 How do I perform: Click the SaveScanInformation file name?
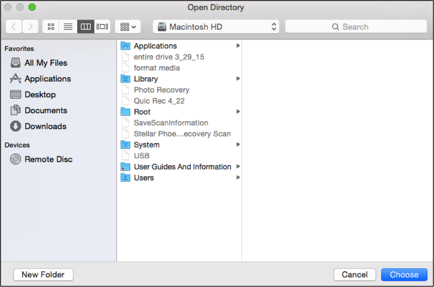pyautogui.click(x=171, y=123)
